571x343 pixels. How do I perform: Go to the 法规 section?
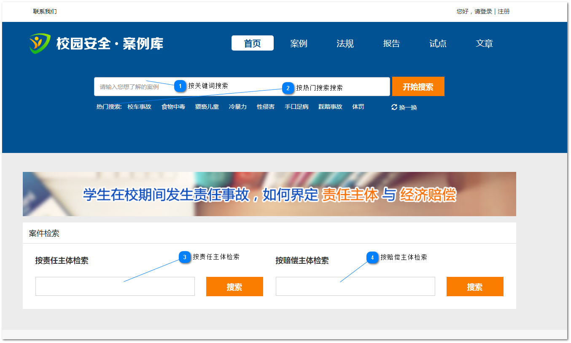(x=345, y=43)
